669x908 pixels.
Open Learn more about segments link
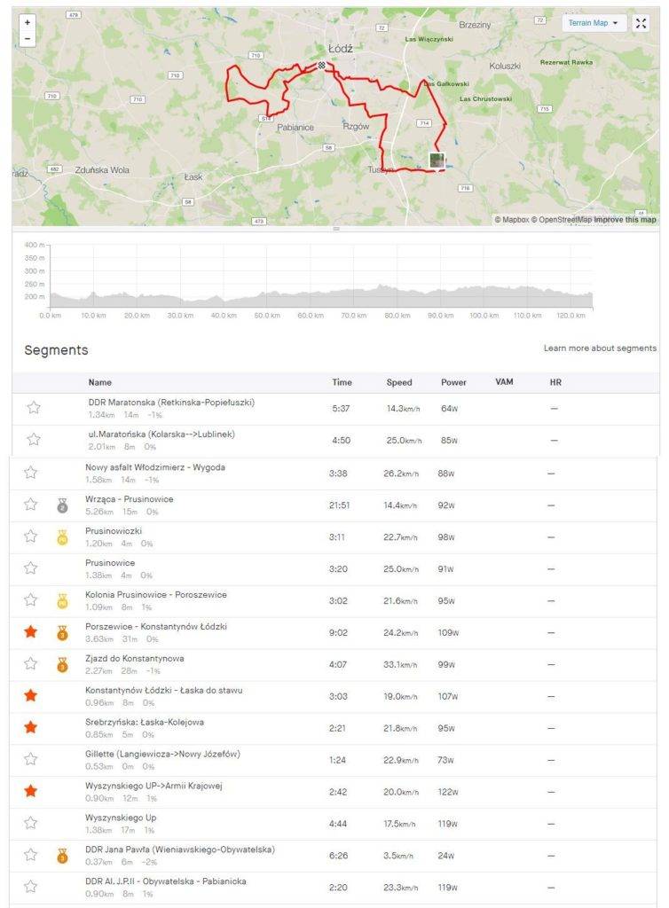(x=600, y=348)
